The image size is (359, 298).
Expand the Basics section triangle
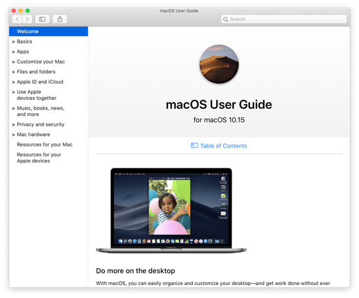click(14, 41)
